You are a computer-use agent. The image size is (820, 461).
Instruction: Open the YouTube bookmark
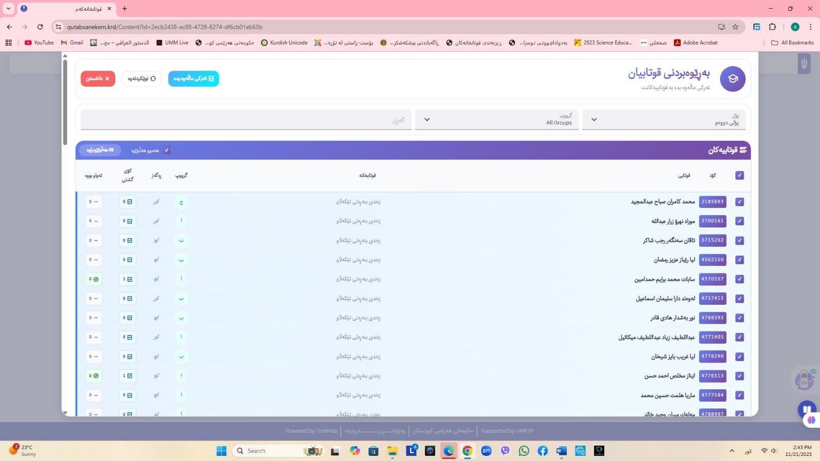(39, 43)
